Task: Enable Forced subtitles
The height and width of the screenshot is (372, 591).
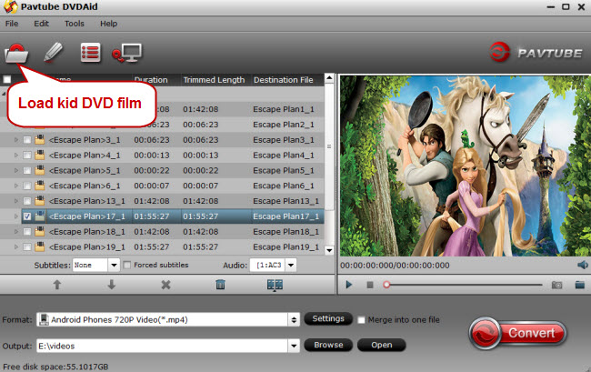Action: (x=127, y=265)
